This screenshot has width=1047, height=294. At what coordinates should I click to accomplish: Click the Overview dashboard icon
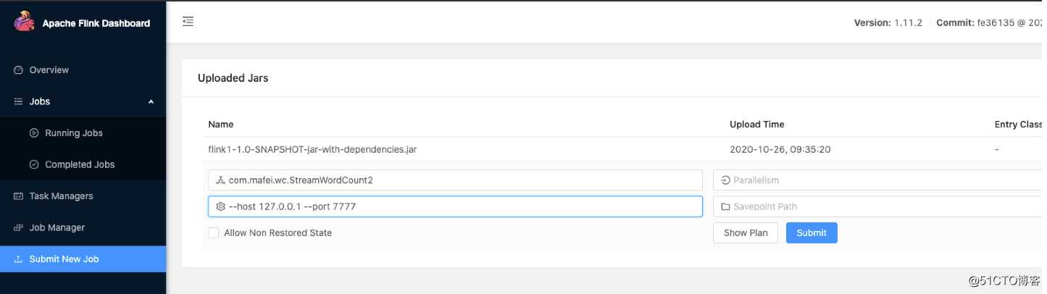pyautogui.click(x=19, y=70)
